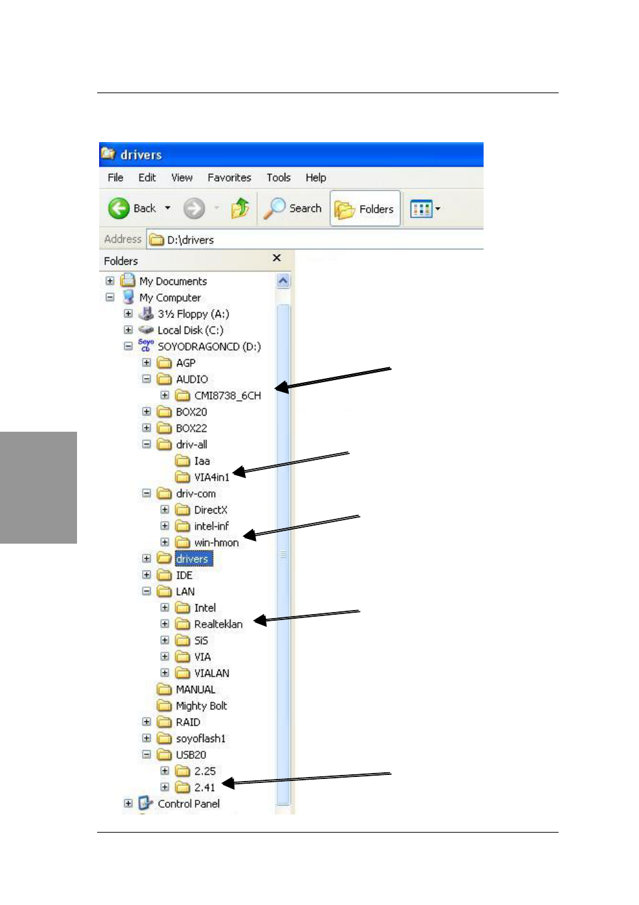Collapse the My Computer node
Image resolution: width=639 pixels, height=905 pixels.
110,297
